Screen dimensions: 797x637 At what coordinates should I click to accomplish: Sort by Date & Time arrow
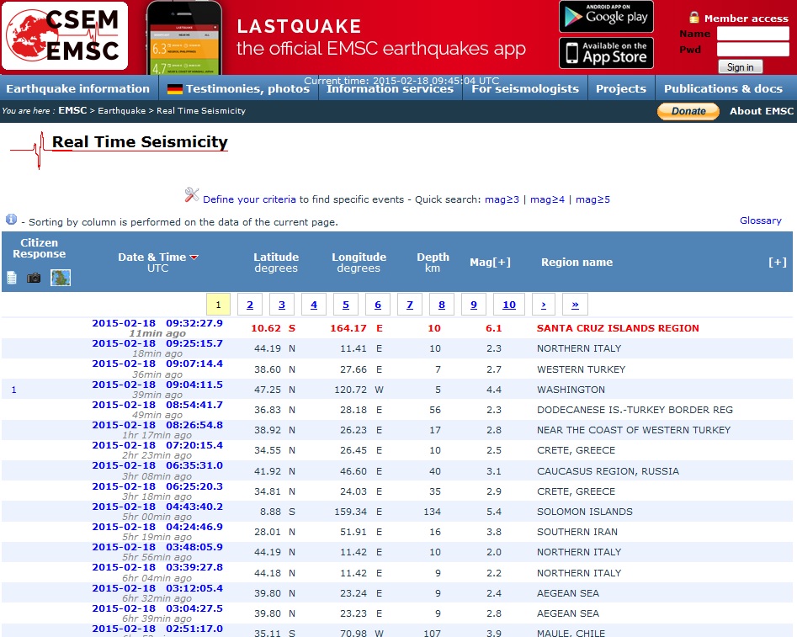click(x=194, y=257)
